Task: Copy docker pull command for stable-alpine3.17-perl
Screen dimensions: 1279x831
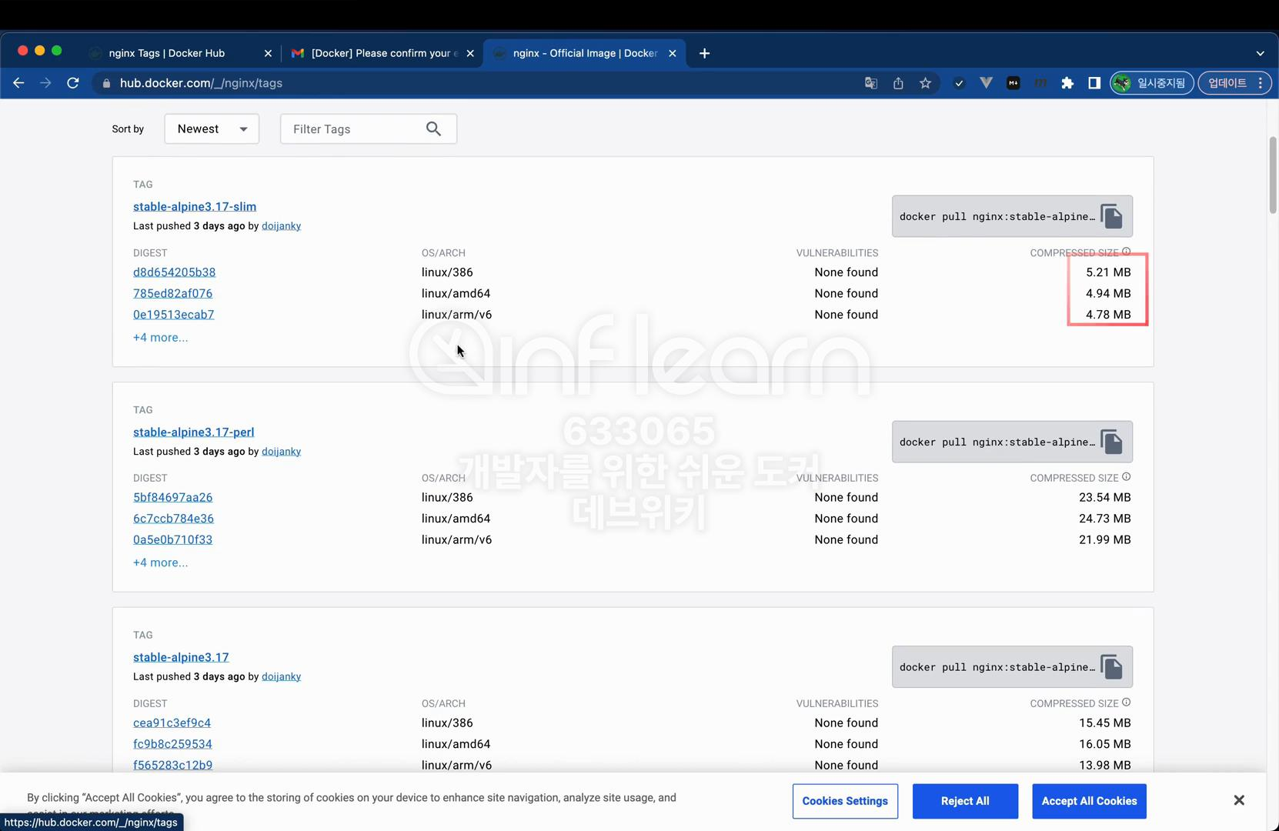Action: coord(1111,442)
